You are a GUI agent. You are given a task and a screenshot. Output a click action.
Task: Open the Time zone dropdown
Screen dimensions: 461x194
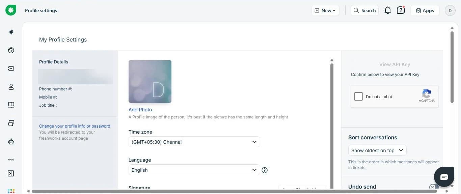click(x=194, y=142)
